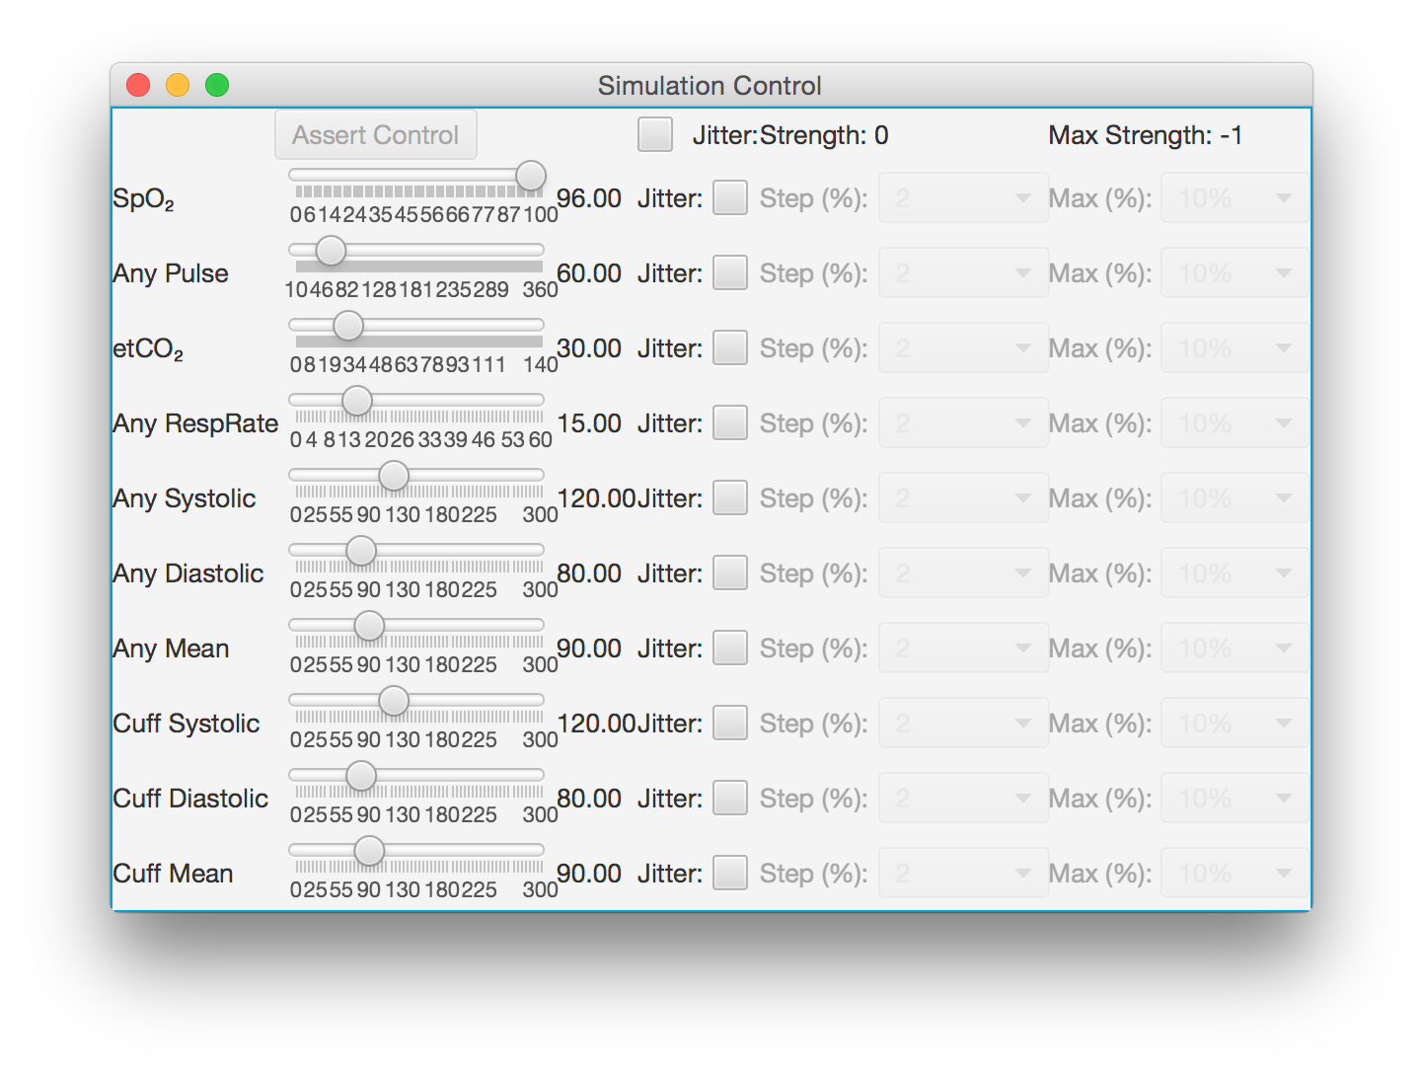Click the green zoom window button
Screen dimensions: 1423x1070
[x=217, y=85]
